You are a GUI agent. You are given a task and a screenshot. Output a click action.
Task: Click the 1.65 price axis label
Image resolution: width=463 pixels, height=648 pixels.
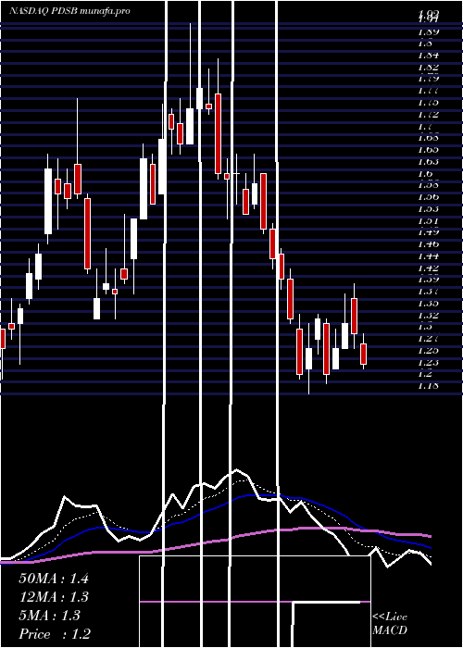(428, 150)
